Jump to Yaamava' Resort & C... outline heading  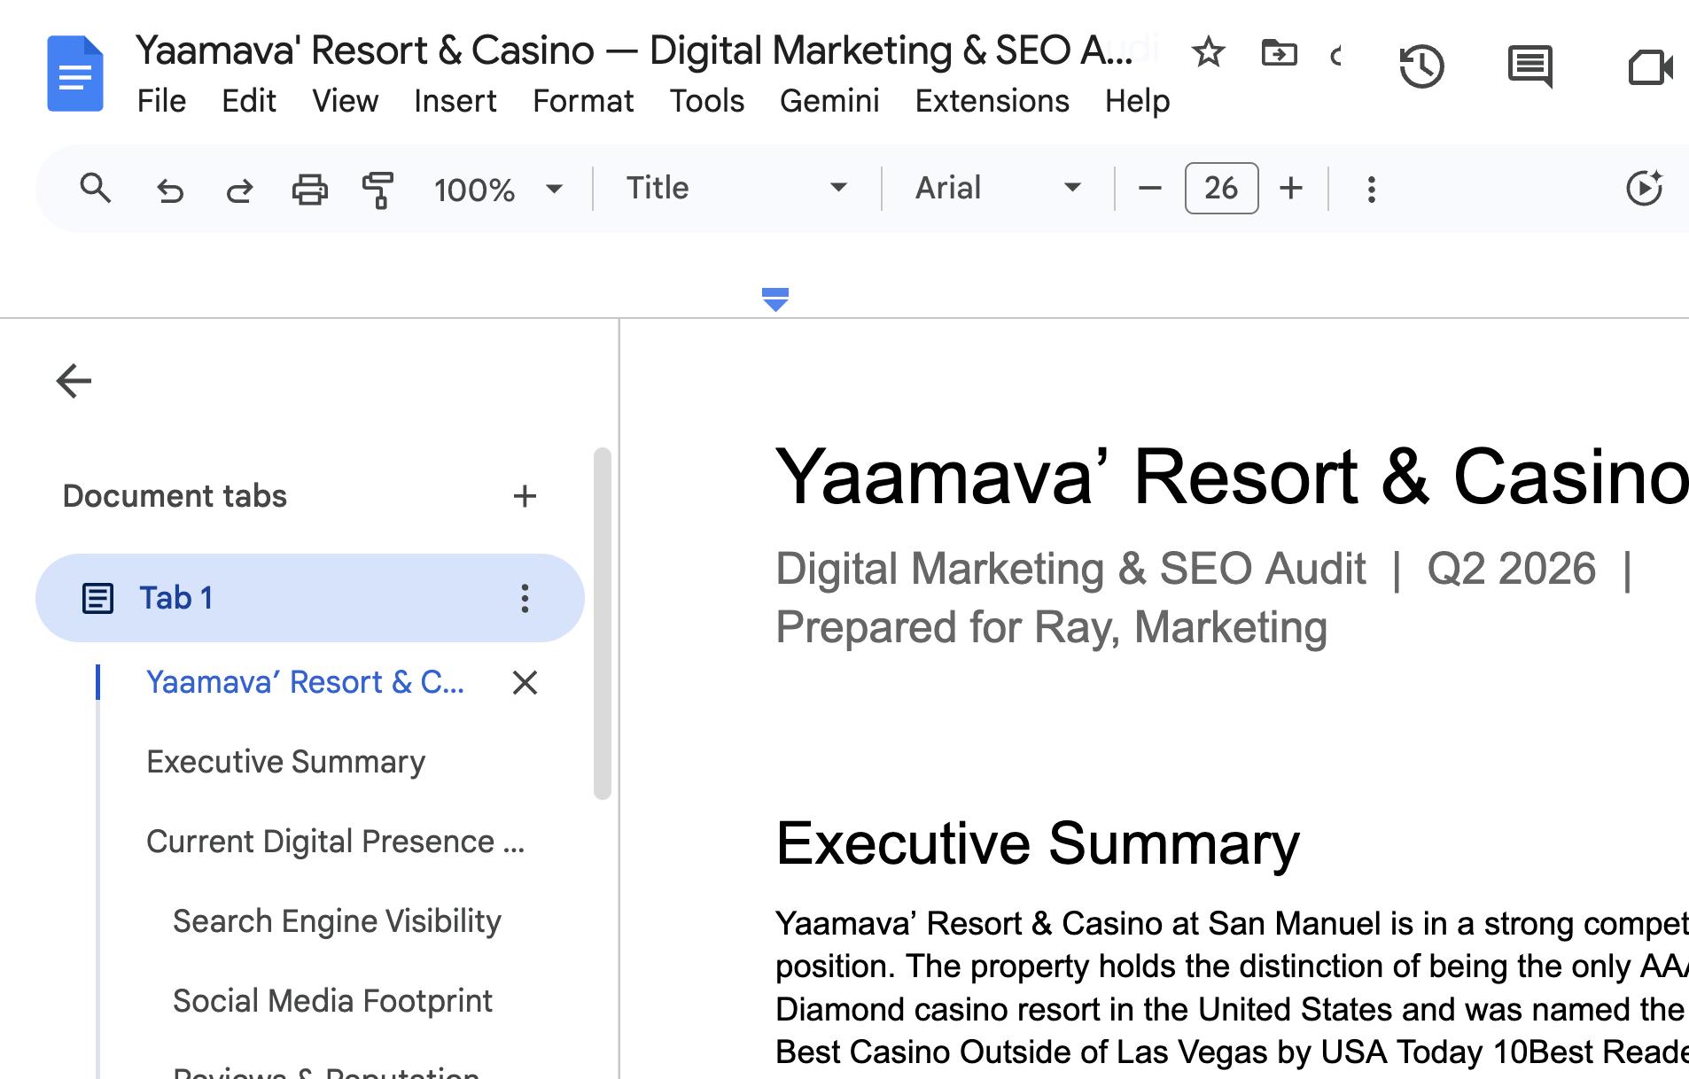pyautogui.click(x=305, y=682)
